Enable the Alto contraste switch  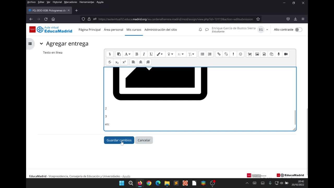[298, 30]
